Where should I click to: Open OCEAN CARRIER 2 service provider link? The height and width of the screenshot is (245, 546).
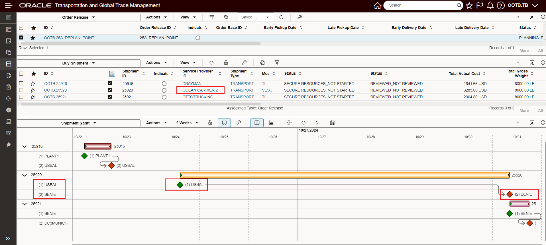[200, 90]
